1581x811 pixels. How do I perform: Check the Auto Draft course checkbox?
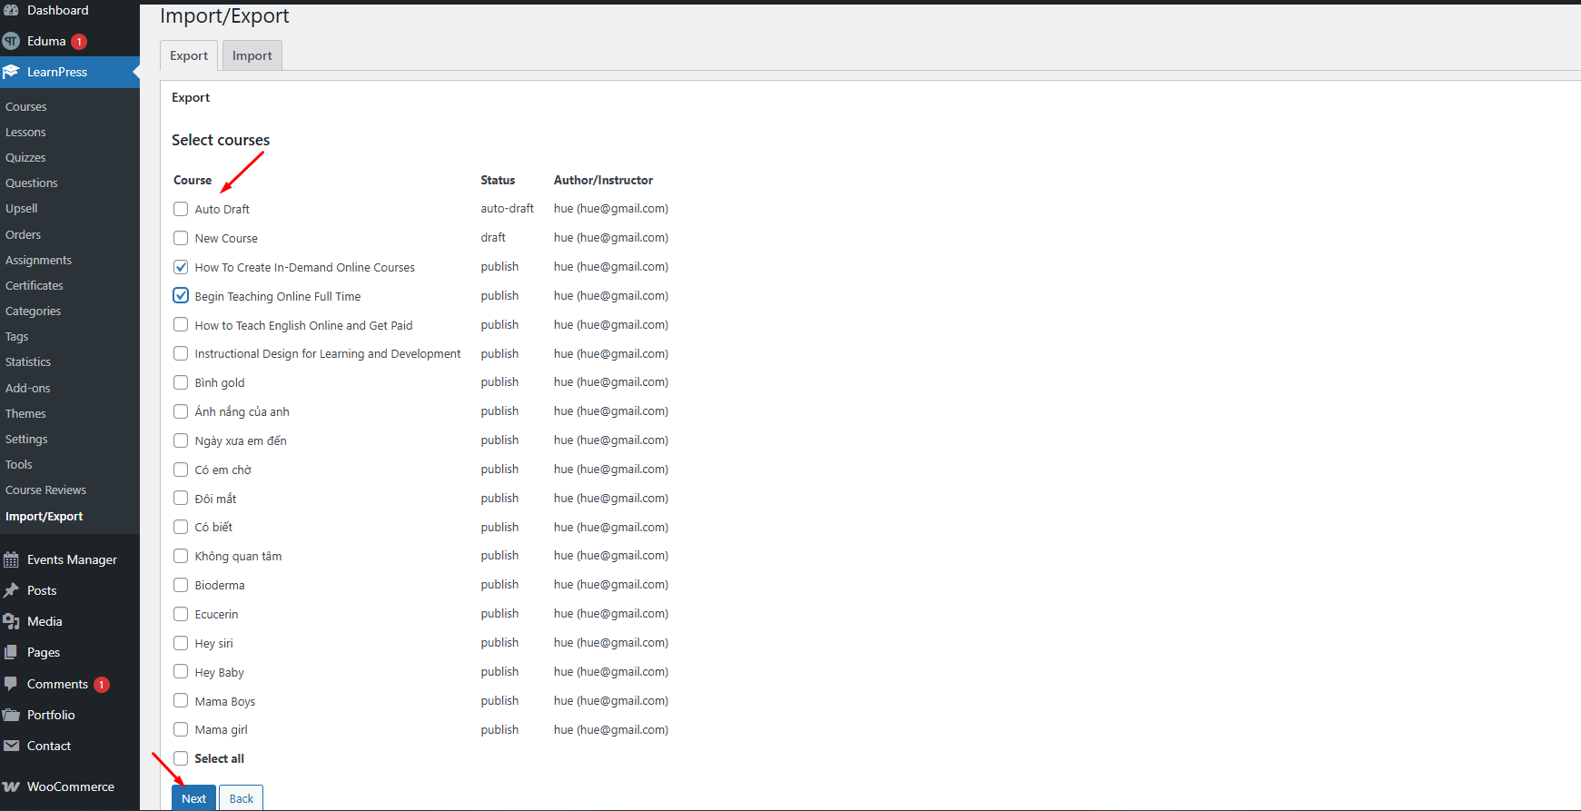[x=181, y=209]
